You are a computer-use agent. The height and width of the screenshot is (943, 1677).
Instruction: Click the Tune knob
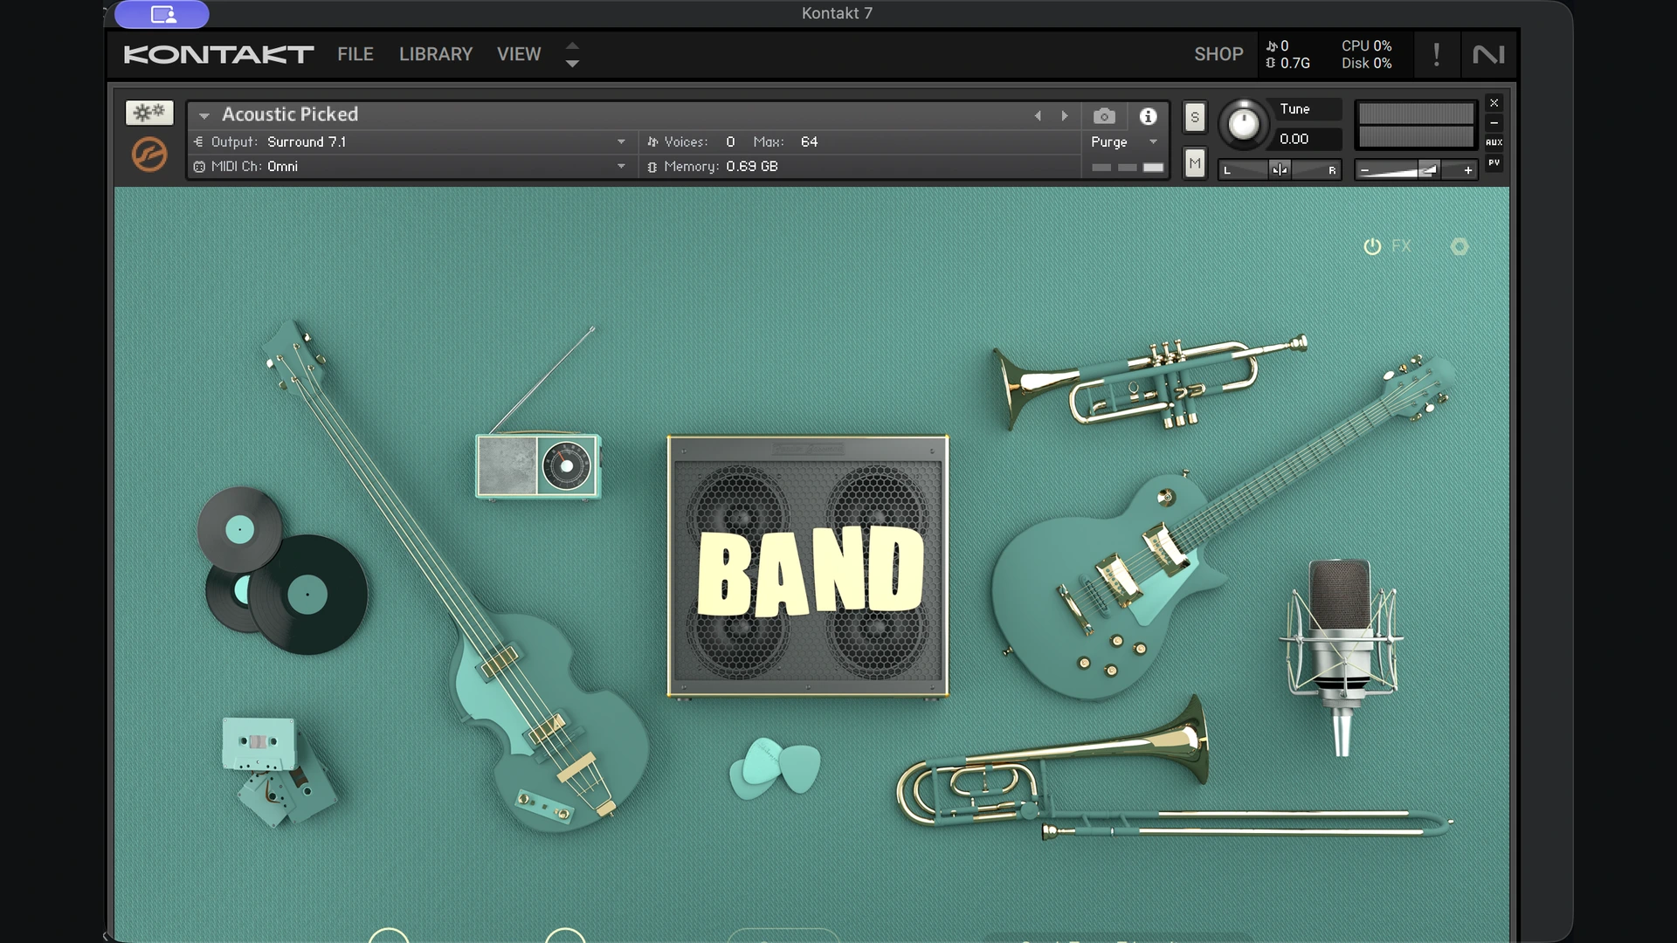pyautogui.click(x=1243, y=124)
